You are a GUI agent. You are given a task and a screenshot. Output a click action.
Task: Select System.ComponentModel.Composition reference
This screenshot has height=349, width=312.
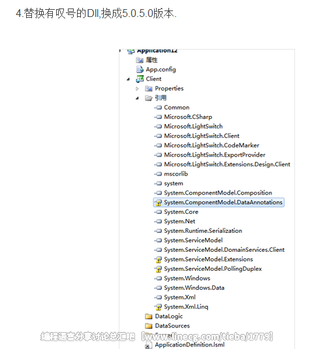[x=218, y=193]
